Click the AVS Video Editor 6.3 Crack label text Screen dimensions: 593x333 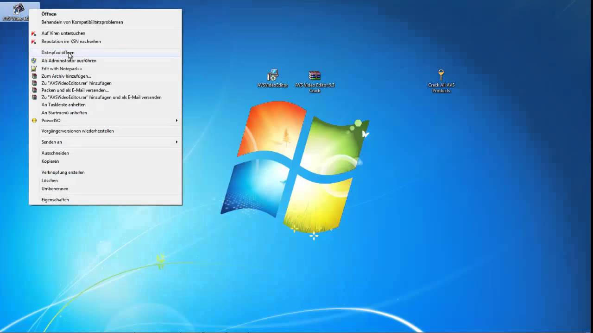(x=315, y=88)
